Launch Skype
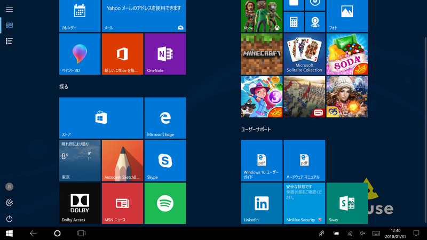 pyautogui.click(x=165, y=161)
